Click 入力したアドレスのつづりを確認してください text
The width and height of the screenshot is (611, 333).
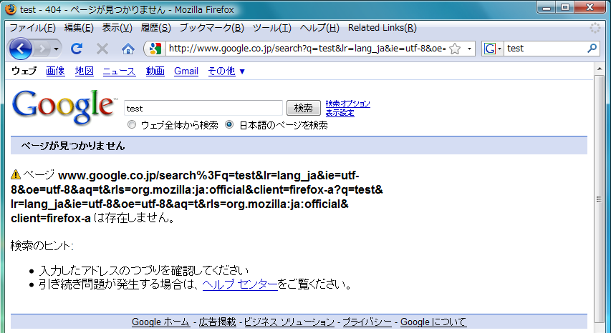click(x=143, y=270)
